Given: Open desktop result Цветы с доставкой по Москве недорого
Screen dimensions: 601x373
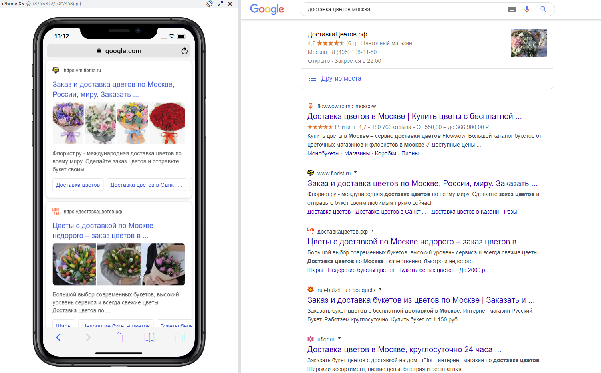Looking at the screenshot, I should tap(416, 242).
